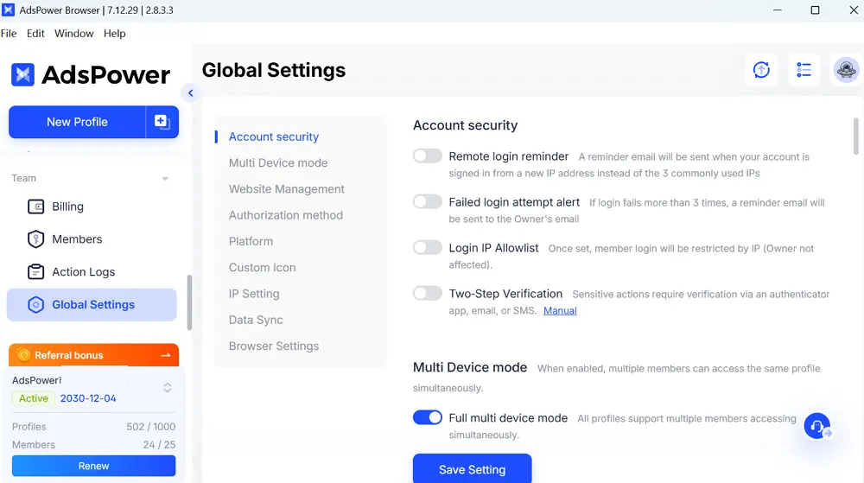This screenshot has height=483, width=864.
Task: Click the Multi Device mode section heading
Action: pyautogui.click(x=470, y=367)
